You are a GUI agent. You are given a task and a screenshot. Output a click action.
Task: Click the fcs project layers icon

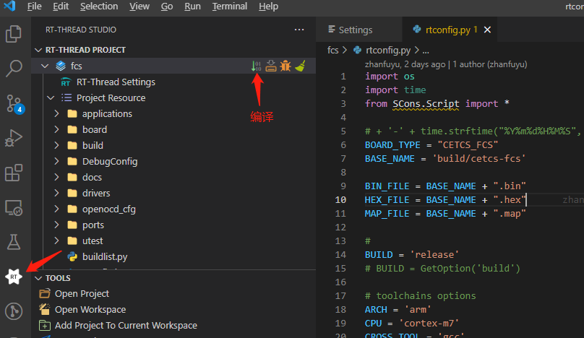click(61, 66)
